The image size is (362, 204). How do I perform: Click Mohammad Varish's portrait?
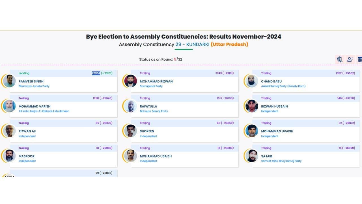9,106
